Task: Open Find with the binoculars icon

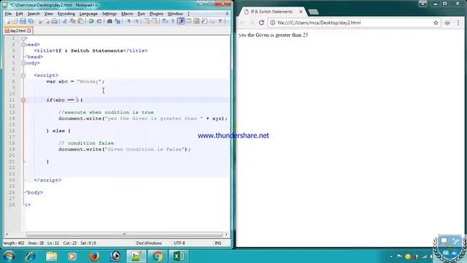Action: pyautogui.click(x=109, y=21)
